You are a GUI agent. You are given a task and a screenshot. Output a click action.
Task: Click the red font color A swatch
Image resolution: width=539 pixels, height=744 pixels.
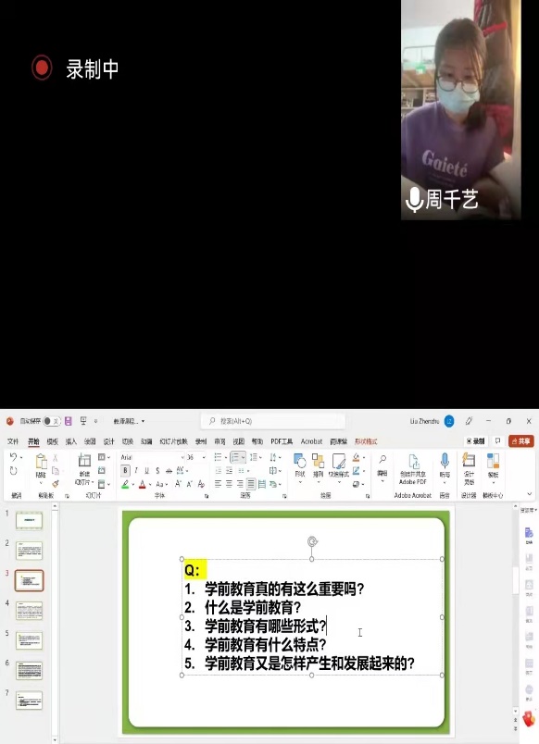pos(142,484)
